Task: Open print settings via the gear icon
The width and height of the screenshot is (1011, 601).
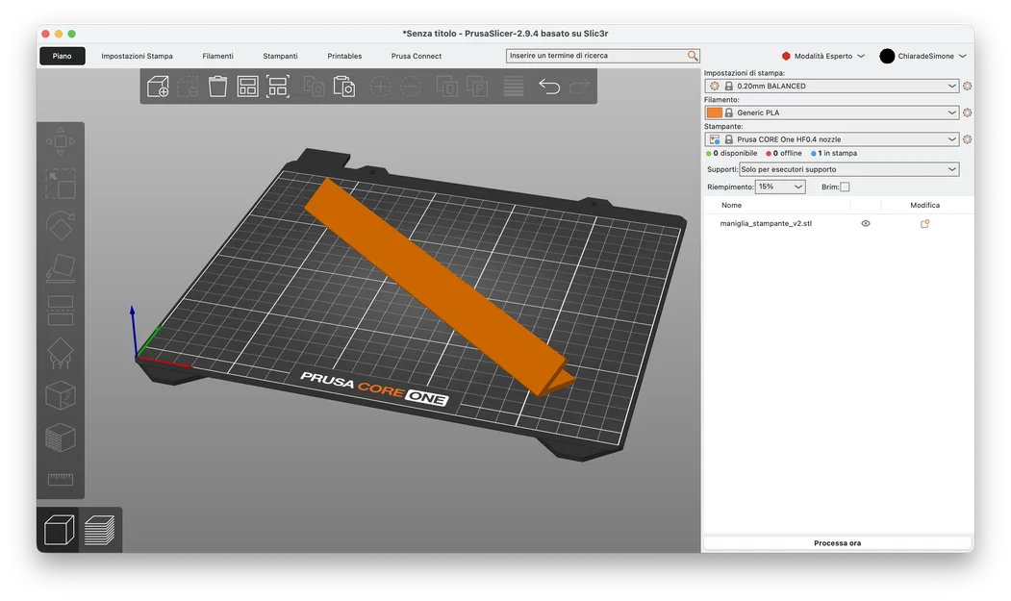Action: [x=968, y=86]
